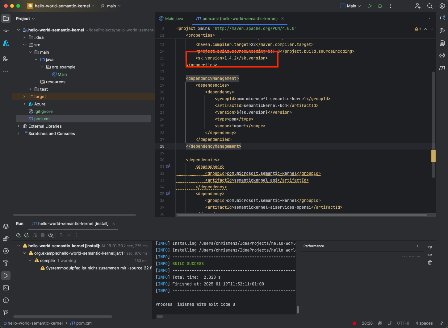Open the main branch dropdown
Viewport: 448px width, 328px height.
[111, 6]
